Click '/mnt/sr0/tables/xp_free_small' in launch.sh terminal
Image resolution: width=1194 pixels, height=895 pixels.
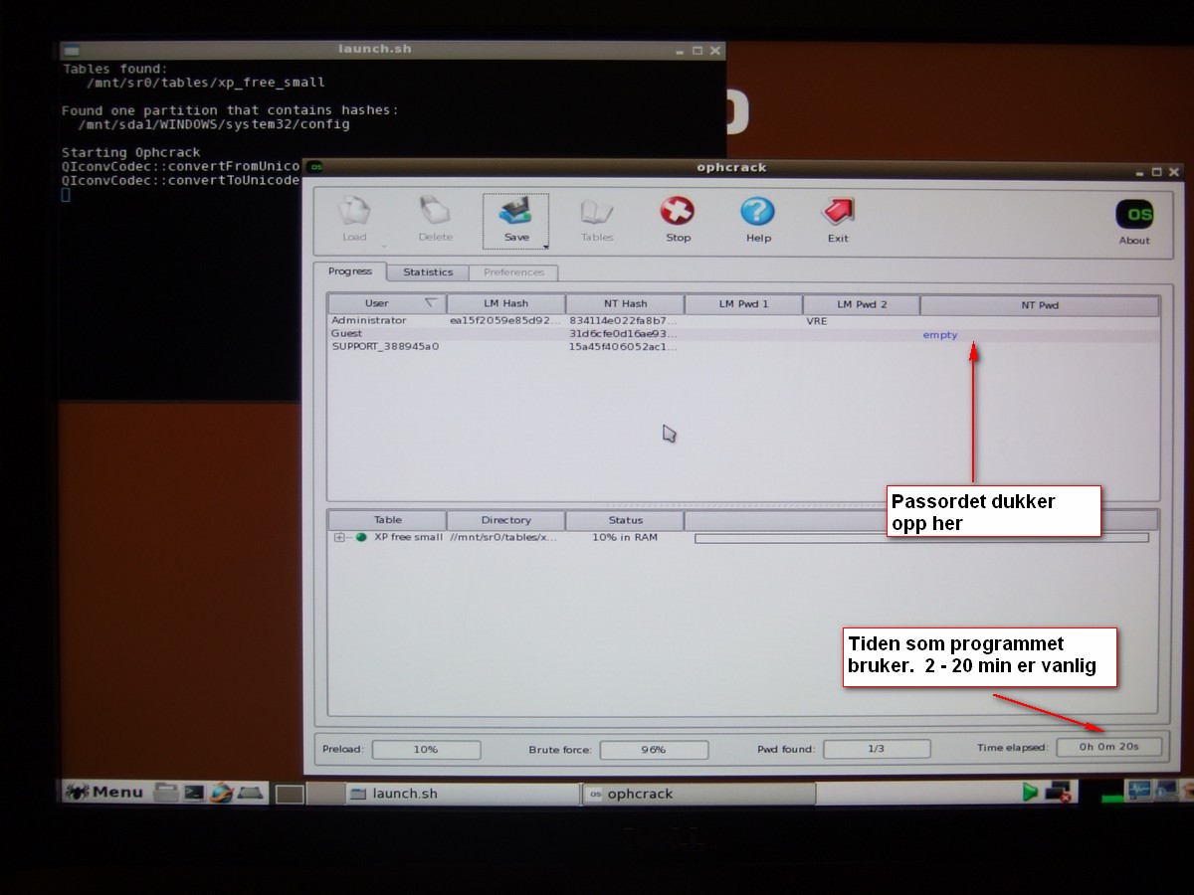(206, 83)
